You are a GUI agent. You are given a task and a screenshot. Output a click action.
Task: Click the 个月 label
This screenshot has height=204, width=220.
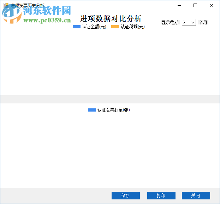coord(203,22)
